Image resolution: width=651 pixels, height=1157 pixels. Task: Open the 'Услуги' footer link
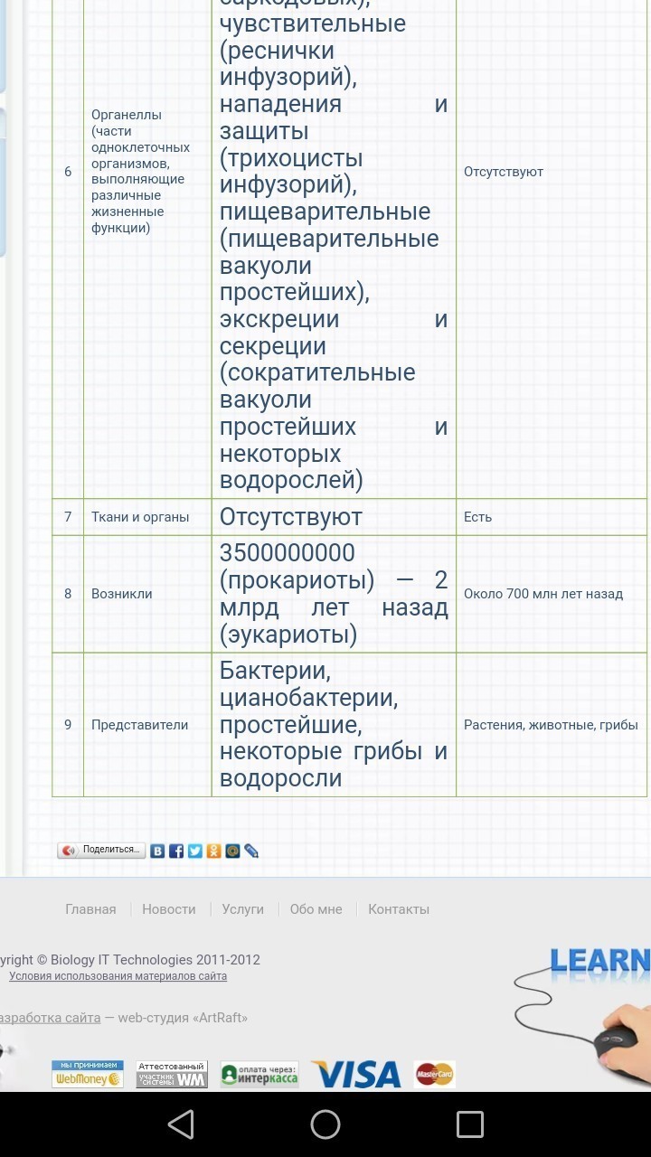(243, 909)
